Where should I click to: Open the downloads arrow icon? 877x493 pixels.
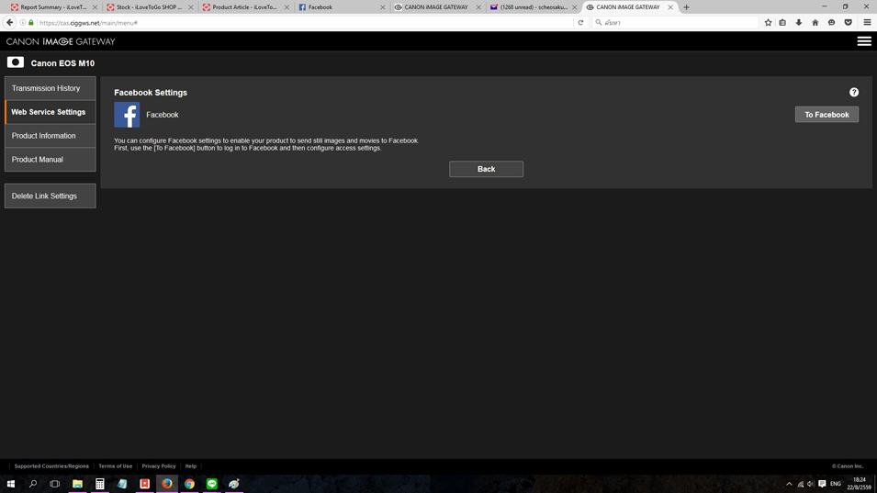(x=799, y=22)
